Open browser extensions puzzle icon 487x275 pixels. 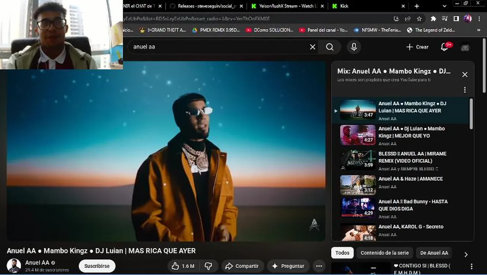coord(433,19)
